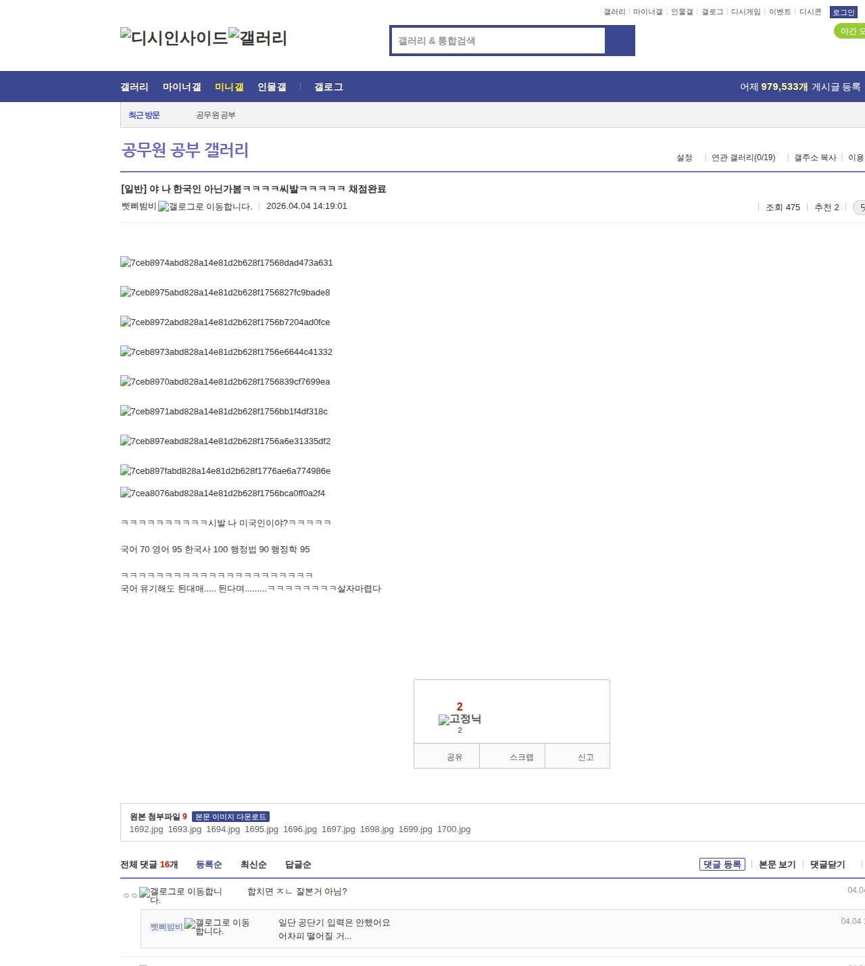Image resolution: width=865 pixels, height=966 pixels.
Task: Click 마이너갤 in the top utility links
Action: (647, 12)
